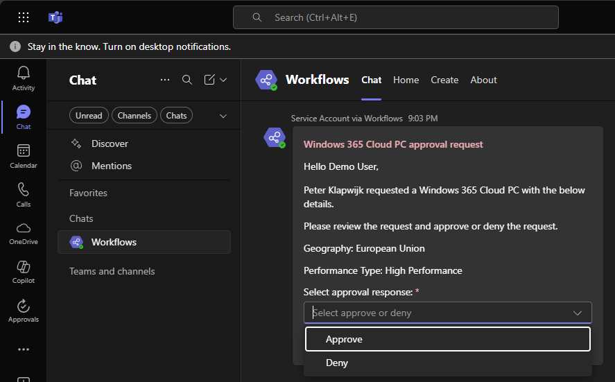
Task: Filter by Chats pill
Action: pos(177,115)
